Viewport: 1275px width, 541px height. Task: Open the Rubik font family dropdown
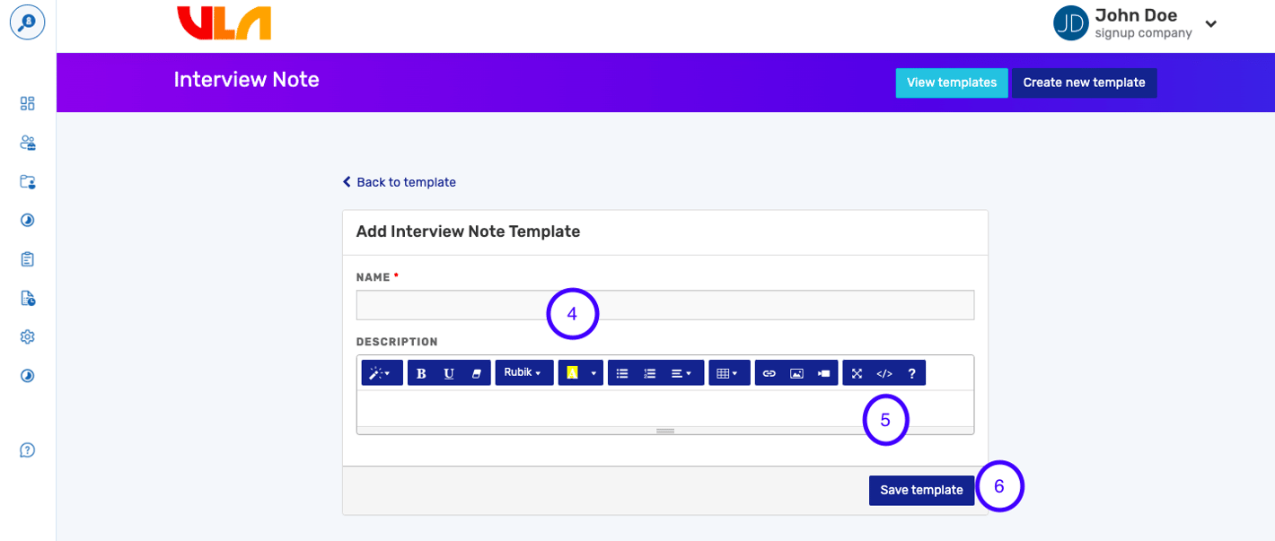[x=524, y=373]
